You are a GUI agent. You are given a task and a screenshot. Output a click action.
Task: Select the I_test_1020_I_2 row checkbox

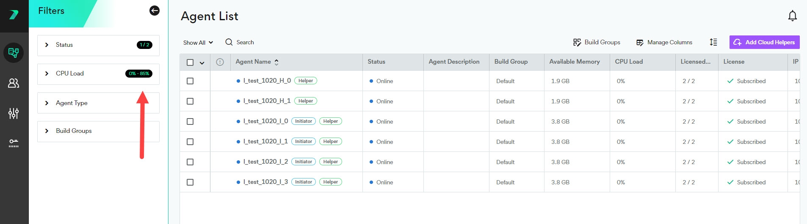[190, 162]
